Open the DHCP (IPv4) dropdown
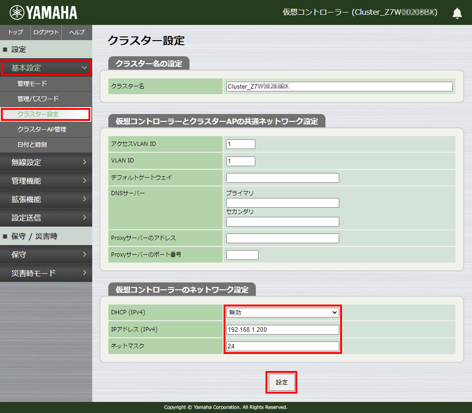472x413 pixels. [283, 312]
